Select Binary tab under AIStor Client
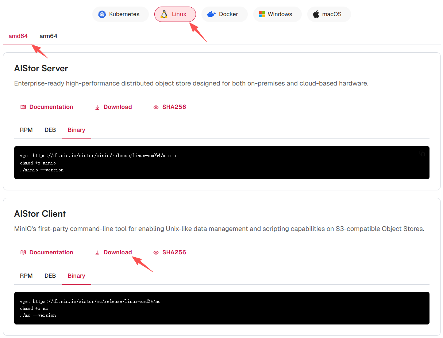The image size is (443, 338). click(76, 276)
